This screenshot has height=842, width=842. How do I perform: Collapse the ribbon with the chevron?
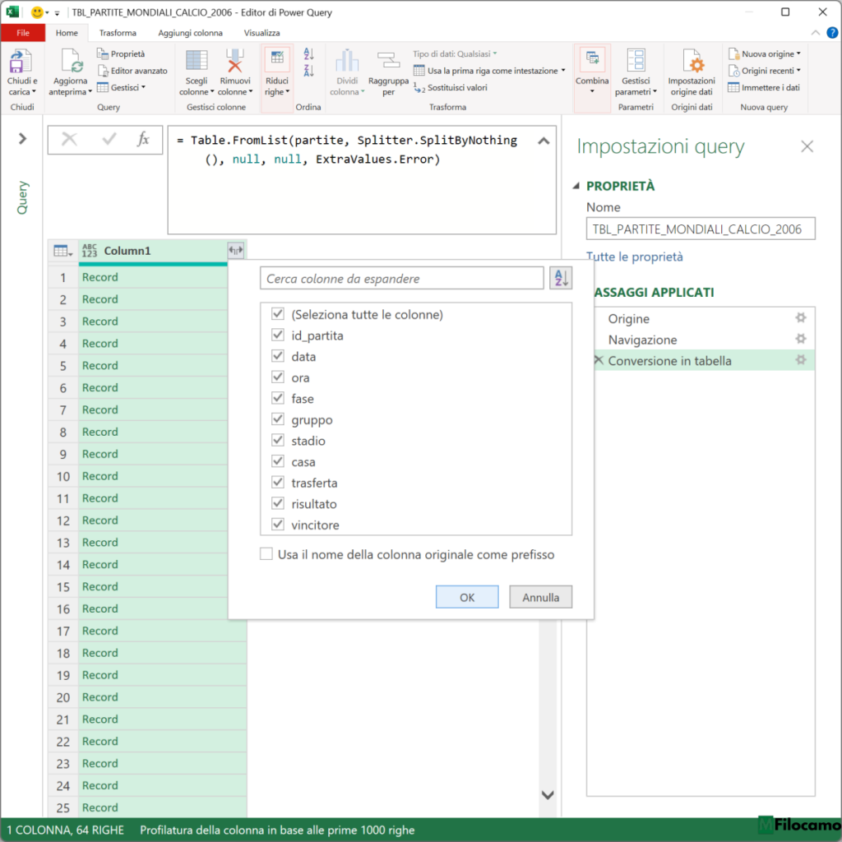click(815, 33)
